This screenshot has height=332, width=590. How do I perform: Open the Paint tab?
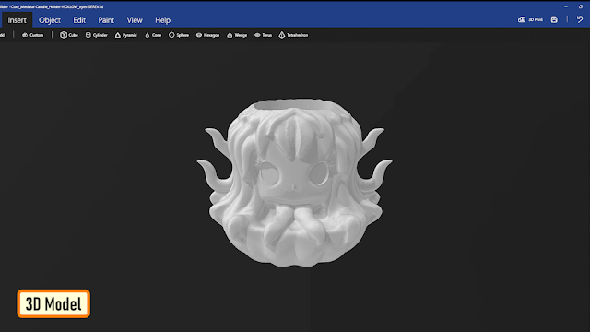click(106, 20)
